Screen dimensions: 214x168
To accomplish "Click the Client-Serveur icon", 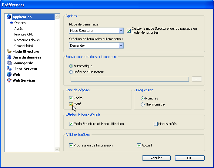I will pos(9,69).
